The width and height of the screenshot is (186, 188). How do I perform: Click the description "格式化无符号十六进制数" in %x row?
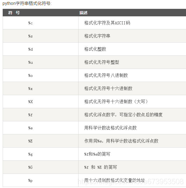click(108, 88)
